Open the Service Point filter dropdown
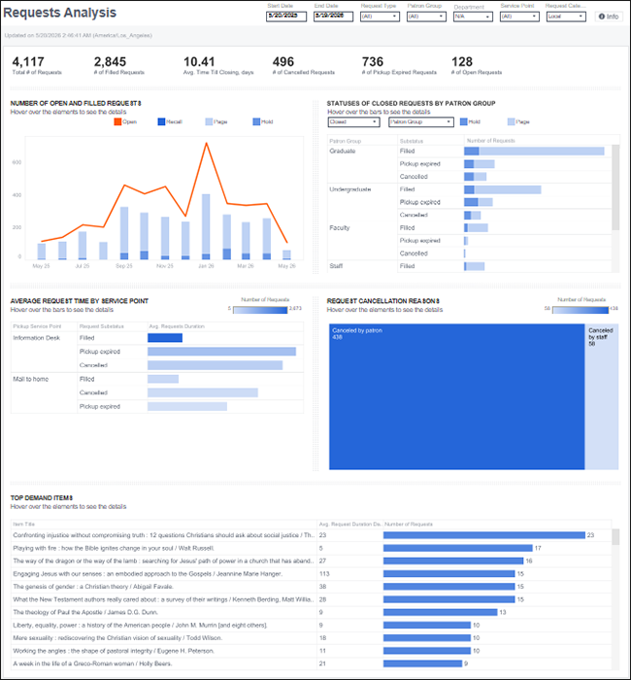 [x=519, y=17]
